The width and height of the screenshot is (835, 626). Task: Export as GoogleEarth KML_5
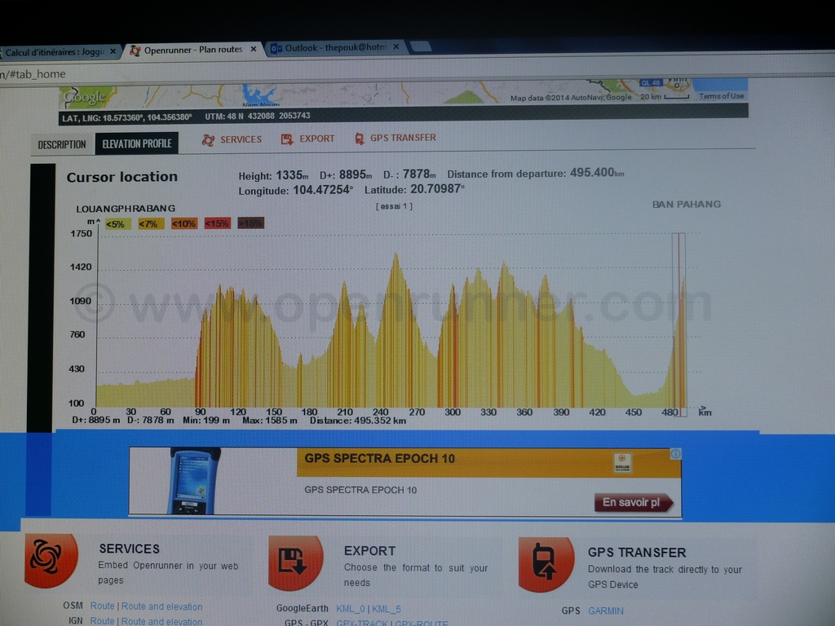pyautogui.click(x=387, y=609)
